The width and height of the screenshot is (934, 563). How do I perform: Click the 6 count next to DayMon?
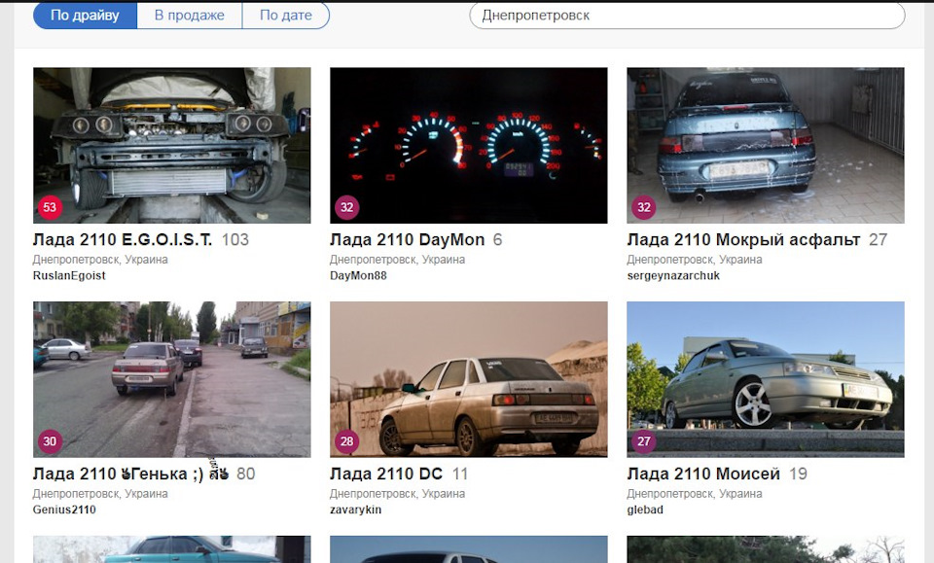click(498, 240)
